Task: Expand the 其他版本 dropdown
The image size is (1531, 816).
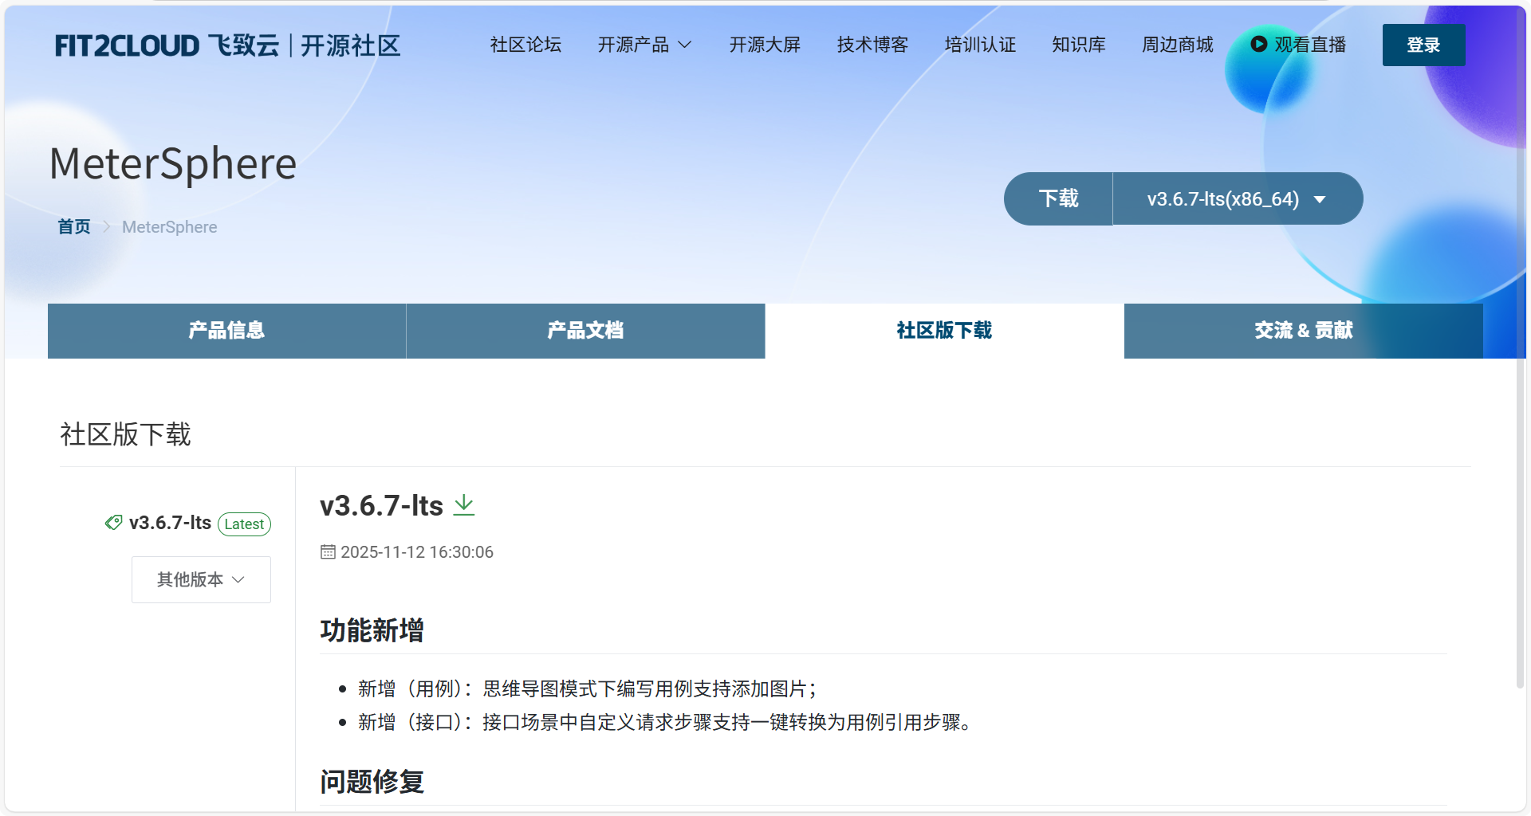Action: coord(201,579)
